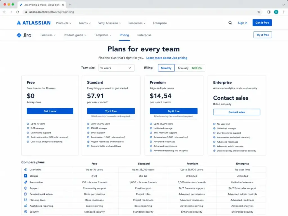Open the Chrome three-dot menu

tap(283, 12)
